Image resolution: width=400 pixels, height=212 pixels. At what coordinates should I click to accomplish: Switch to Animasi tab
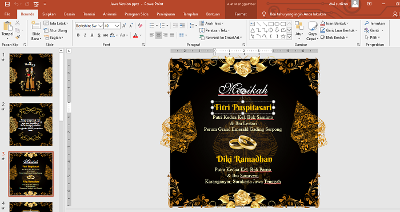110,14
